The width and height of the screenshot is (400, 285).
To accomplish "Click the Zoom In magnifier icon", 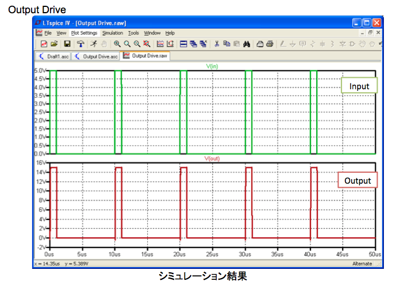I will pyautogui.click(x=117, y=44).
